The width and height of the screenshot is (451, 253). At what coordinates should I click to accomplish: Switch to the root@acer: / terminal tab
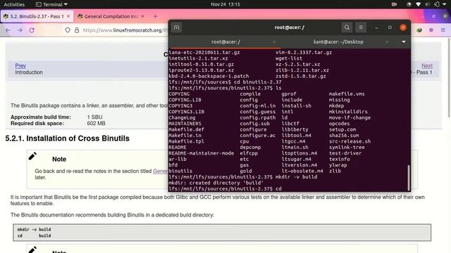click(x=225, y=42)
